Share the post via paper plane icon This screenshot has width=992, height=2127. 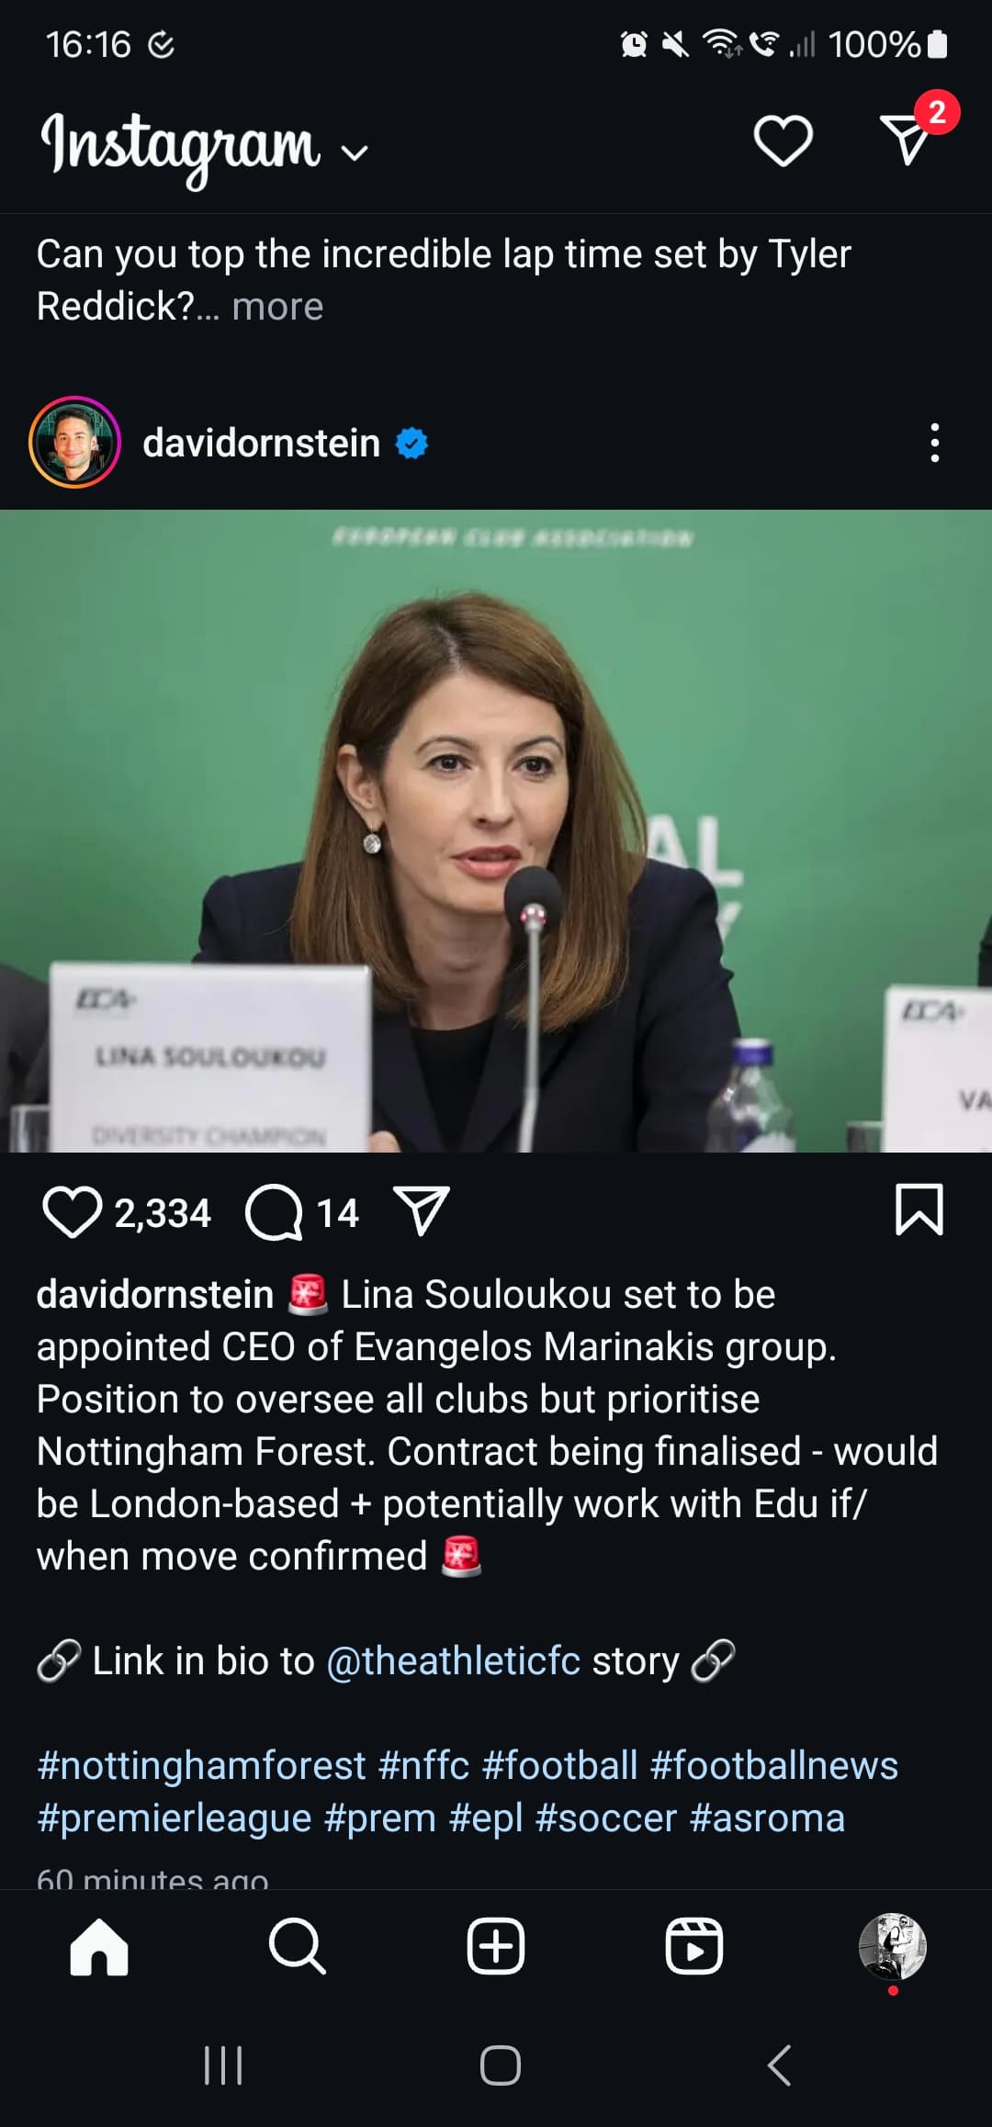421,1210
